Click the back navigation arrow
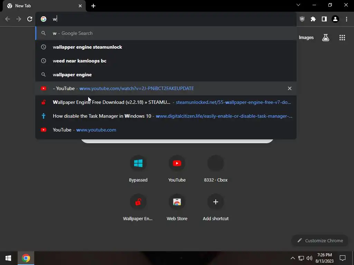The width and height of the screenshot is (354, 265). [8, 19]
